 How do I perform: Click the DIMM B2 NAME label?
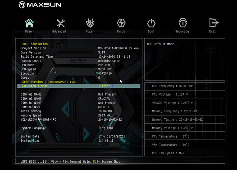[31, 107]
